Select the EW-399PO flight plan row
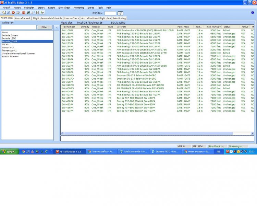The height and width of the screenshot is (206, 257). click(157, 85)
